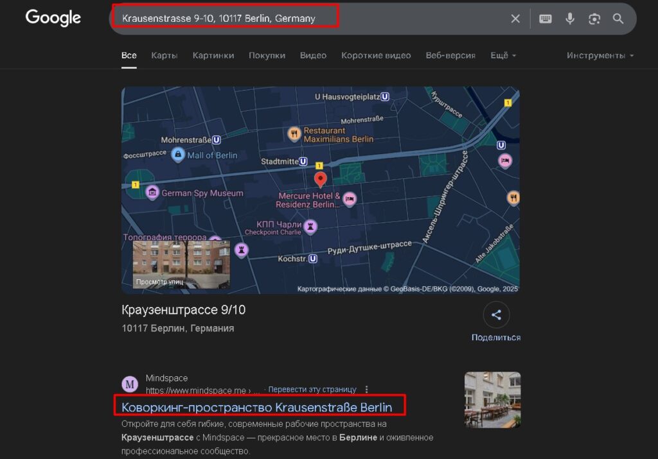The image size is (658, 459).
Task: Switch to the Картинки tab
Action: tap(213, 55)
